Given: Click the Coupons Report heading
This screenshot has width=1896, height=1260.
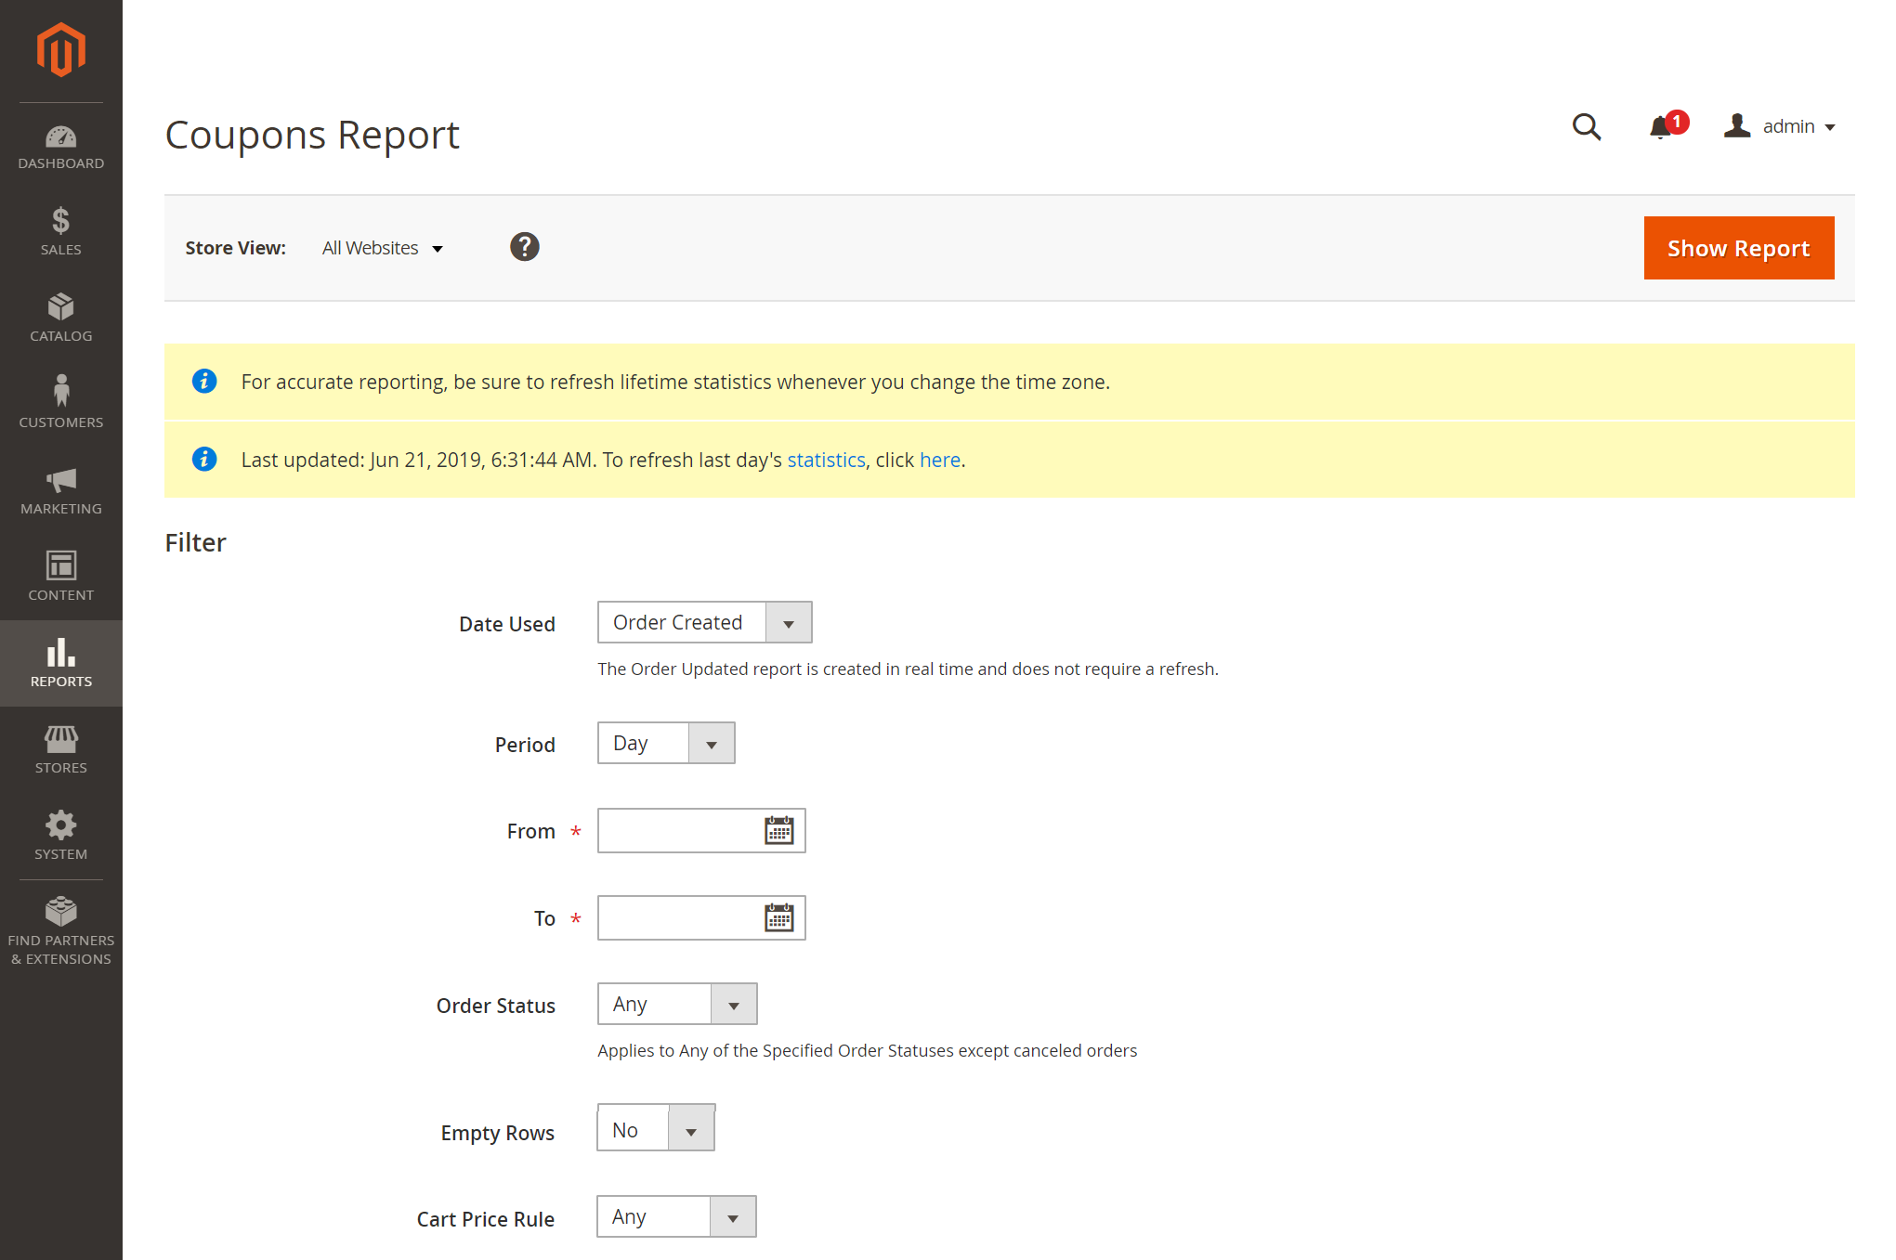Looking at the screenshot, I should click(312, 135).
